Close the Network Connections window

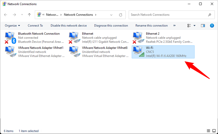(212, 4)
